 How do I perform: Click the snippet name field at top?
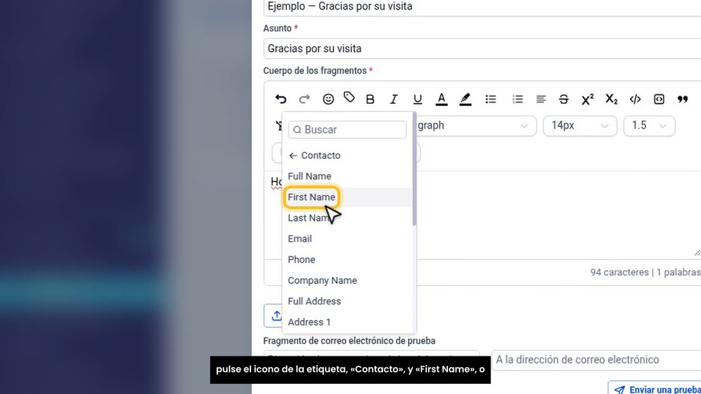click(x=482, y=7)
